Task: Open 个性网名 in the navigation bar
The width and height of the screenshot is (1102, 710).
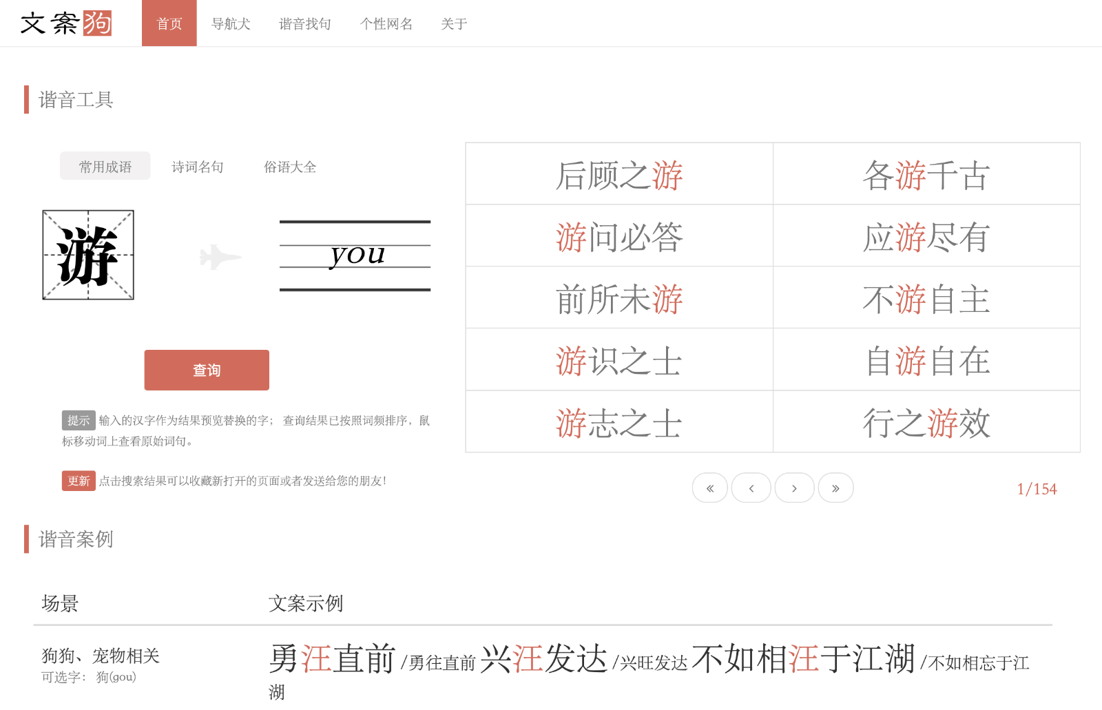Action: (x=386, y=24)
